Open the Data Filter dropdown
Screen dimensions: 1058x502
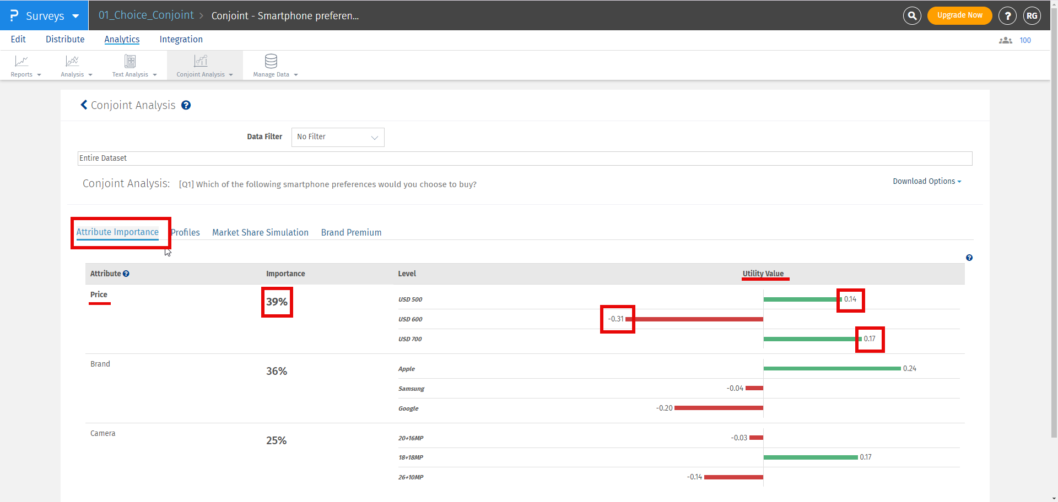[x=338, y=137]
